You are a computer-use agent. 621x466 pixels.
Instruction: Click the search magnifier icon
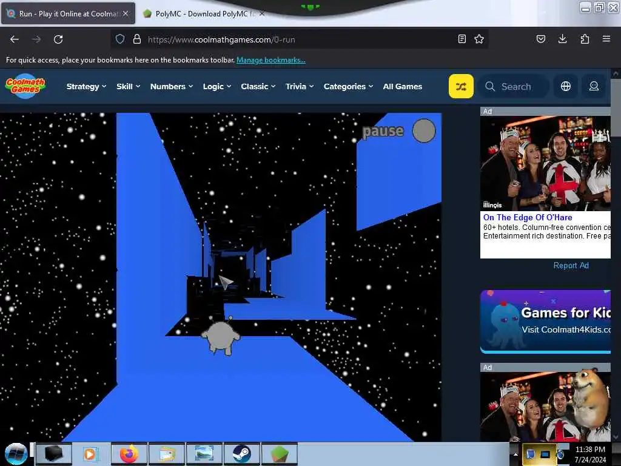tap(490, 86)
